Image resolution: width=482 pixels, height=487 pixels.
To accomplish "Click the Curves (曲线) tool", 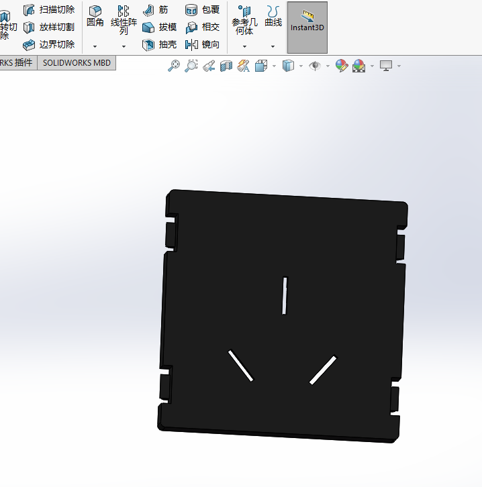I will pos(273,16).
